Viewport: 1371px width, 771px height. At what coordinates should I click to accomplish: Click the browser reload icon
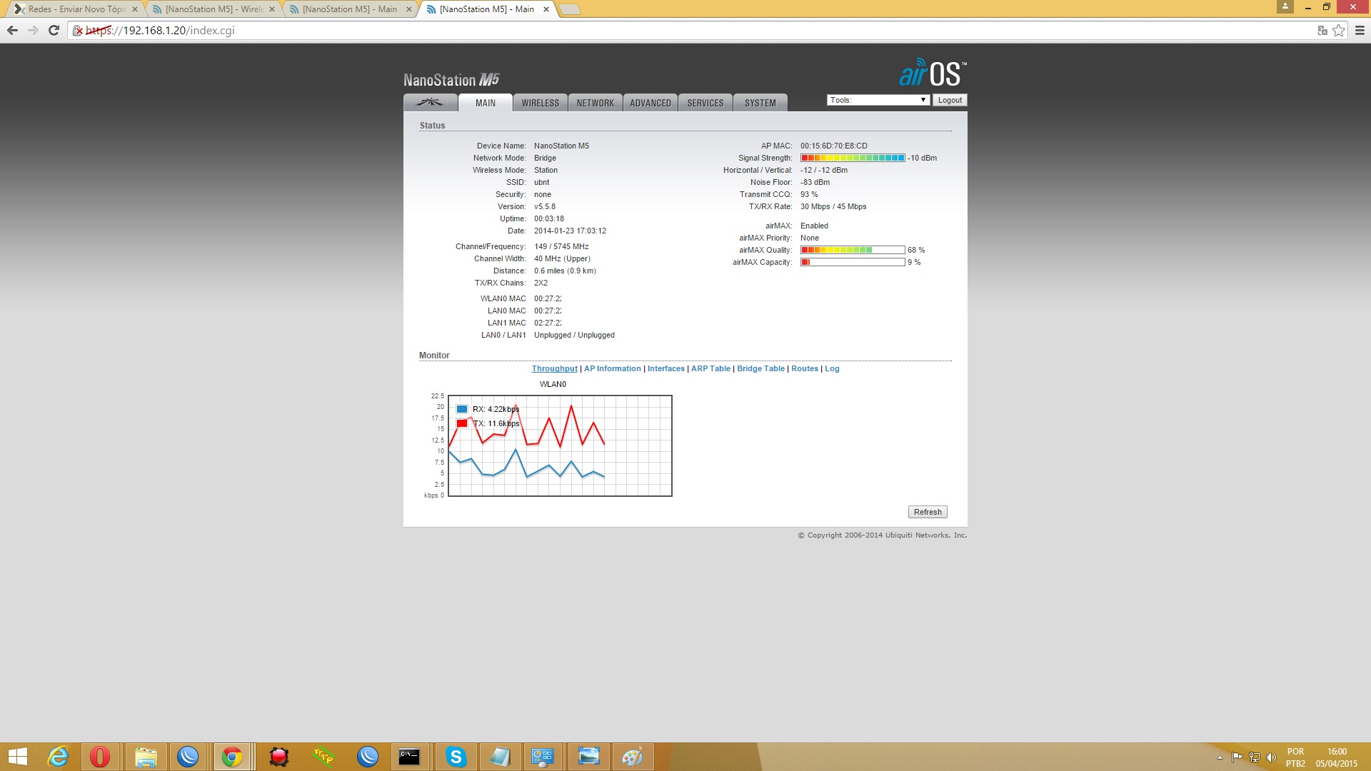coord(54,30)
